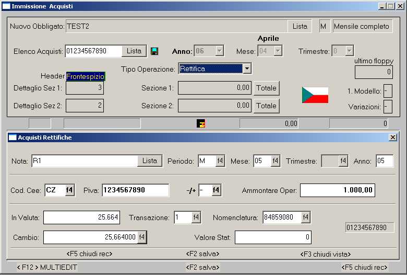Click the f4 button beside Cambio
The width and height of the screenshot is (407, 275).
[x=142, y=237]
